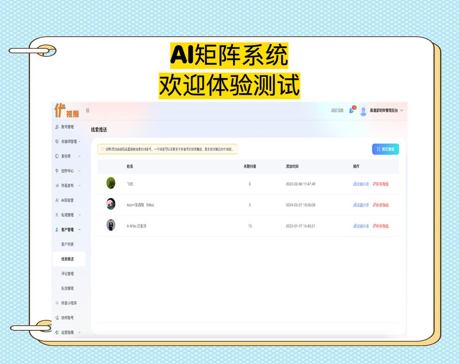
Task: Expand the 私域管理 menu chevron
Action: click(x=79, y=215)
